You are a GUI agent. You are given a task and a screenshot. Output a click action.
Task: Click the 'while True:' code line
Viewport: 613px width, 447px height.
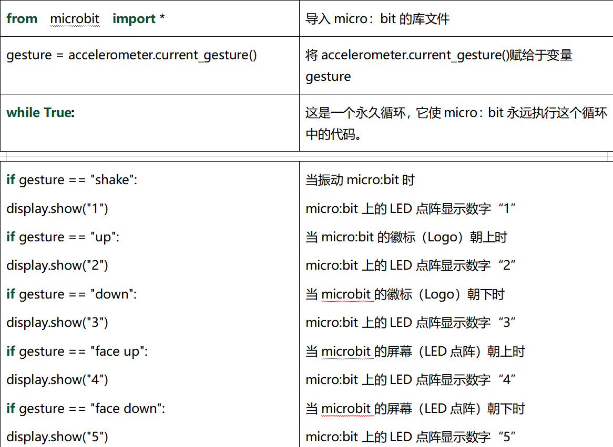click(40, 112)
